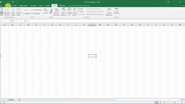185x104 pixels.
Task: Select Page Layout view in status bar
Action: point(161,102)
